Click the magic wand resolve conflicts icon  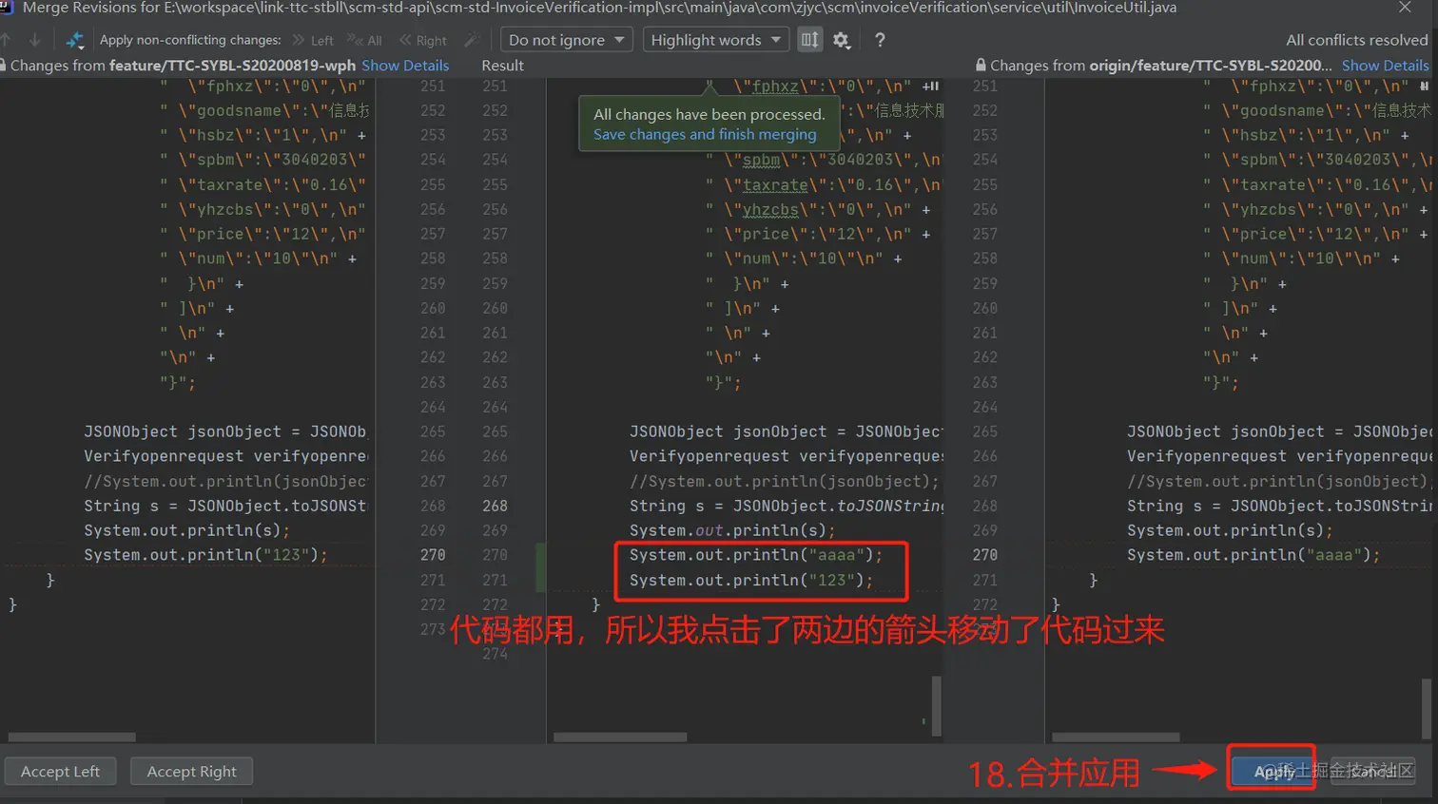[472, 40]
